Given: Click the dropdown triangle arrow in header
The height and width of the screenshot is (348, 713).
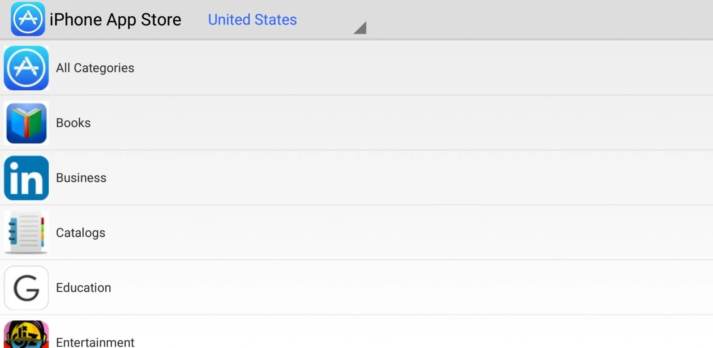Looking at the screenshot, I should pos(360,28).
